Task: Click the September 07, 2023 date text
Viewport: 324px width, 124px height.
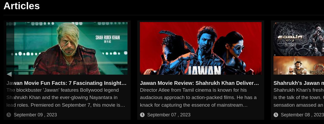Action: pos(169,115)
